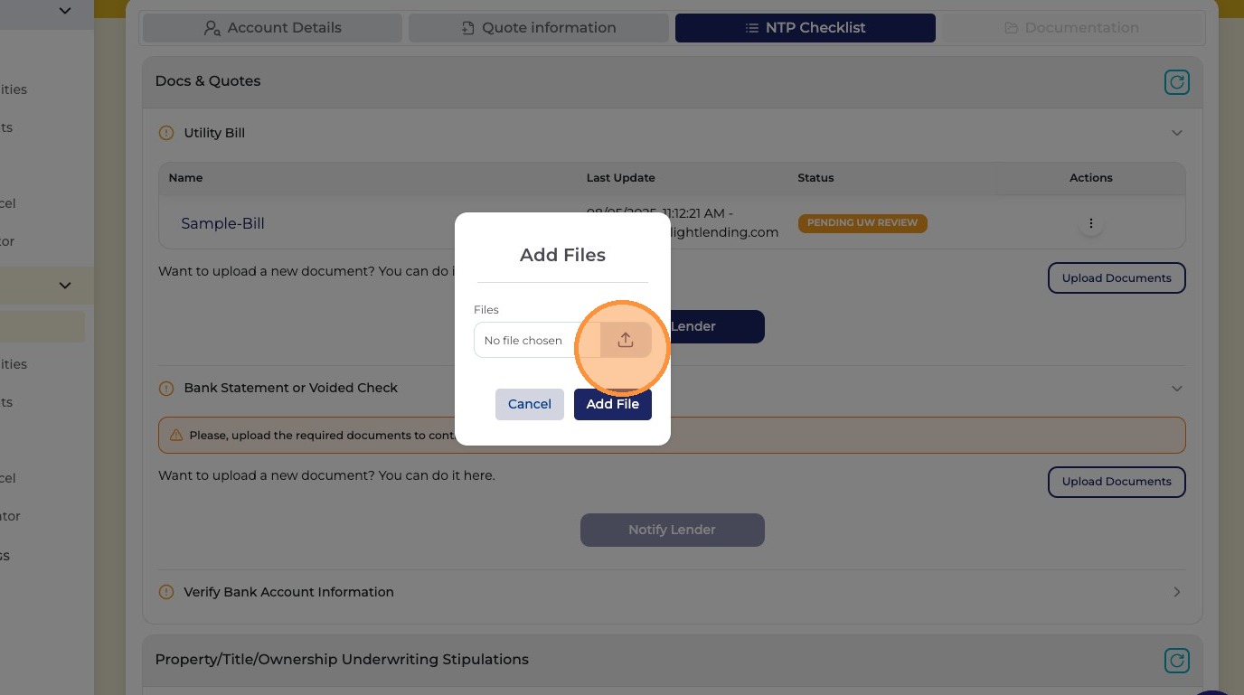Click the warning icon beside Bank Statement or Voided Check

click(x=166, y=388)
